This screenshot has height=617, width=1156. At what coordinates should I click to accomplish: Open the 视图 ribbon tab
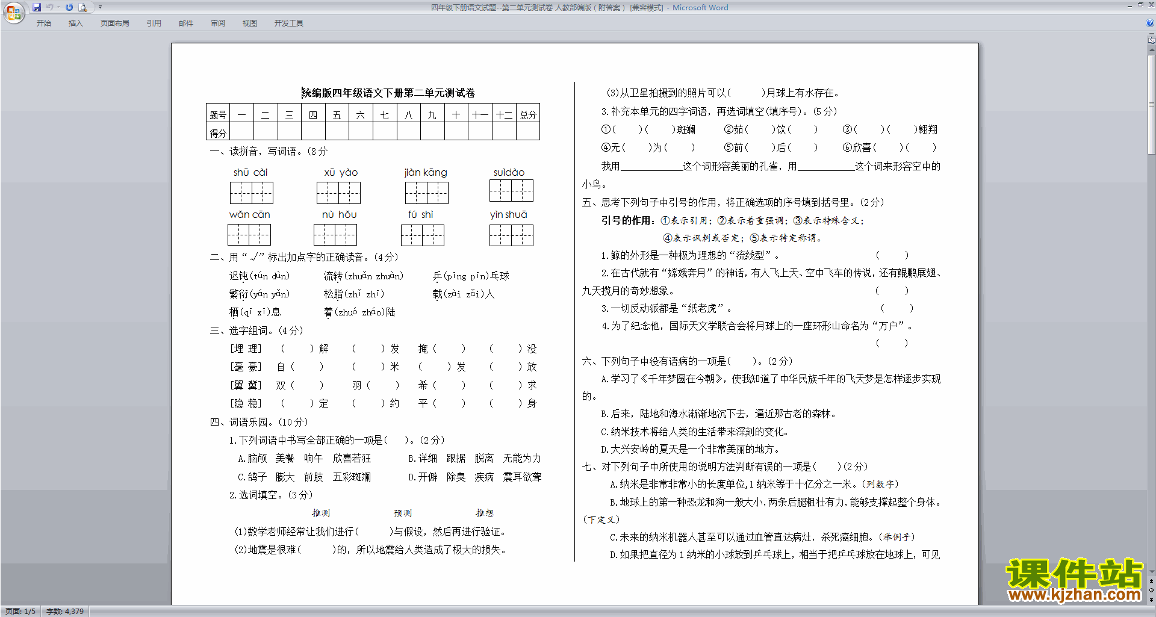click(250, 23)
